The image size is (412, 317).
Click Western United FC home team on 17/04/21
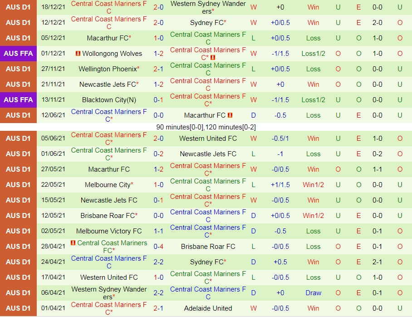pos(109,277)
